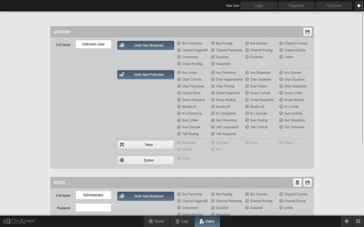Save the admin user settings
364x227 pixels.
pos(307,182)
